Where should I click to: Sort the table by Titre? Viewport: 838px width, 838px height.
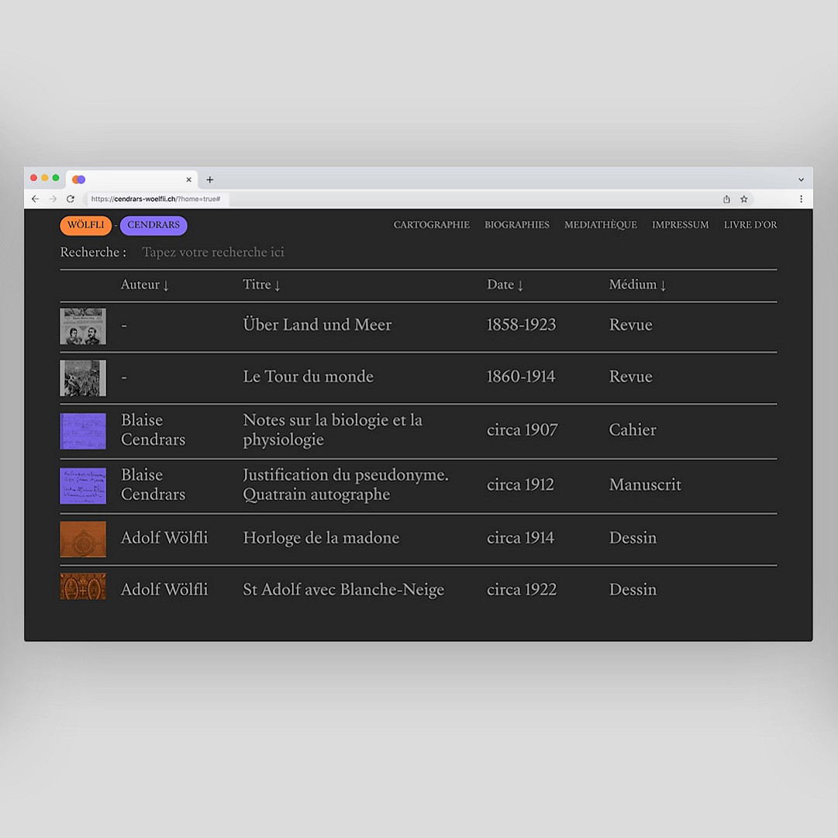pos(261,285)
